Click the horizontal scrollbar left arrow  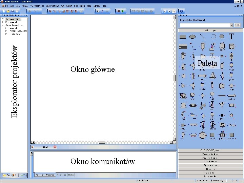(x=33, y=142)
